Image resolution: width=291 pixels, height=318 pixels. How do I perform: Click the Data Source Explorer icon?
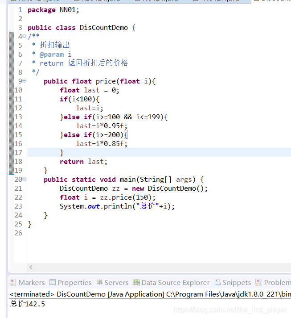(136, 282)
